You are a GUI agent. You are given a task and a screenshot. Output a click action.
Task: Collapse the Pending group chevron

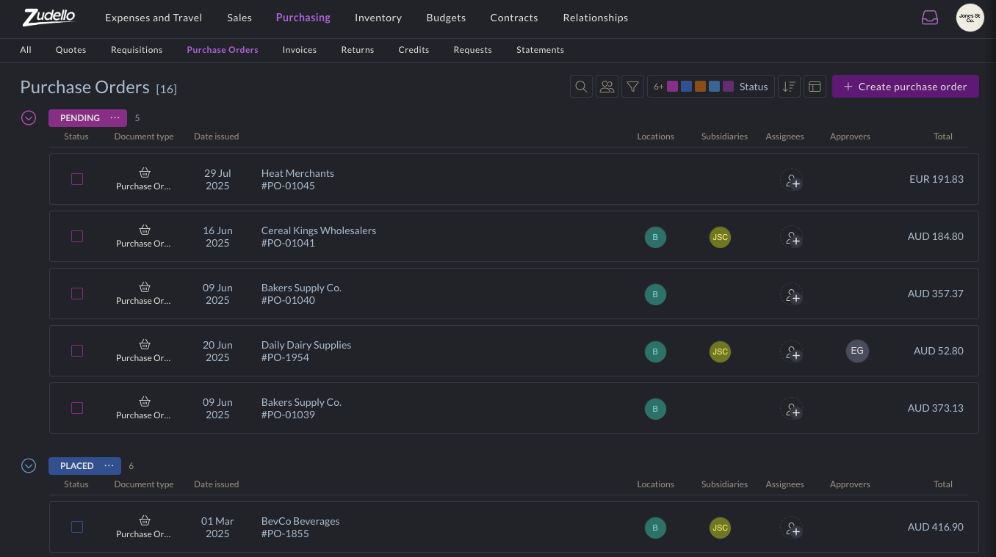click(29, 117)
